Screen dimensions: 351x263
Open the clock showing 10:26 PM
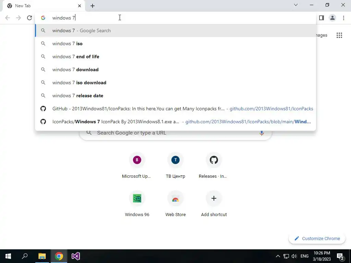(x=322, y=256)
